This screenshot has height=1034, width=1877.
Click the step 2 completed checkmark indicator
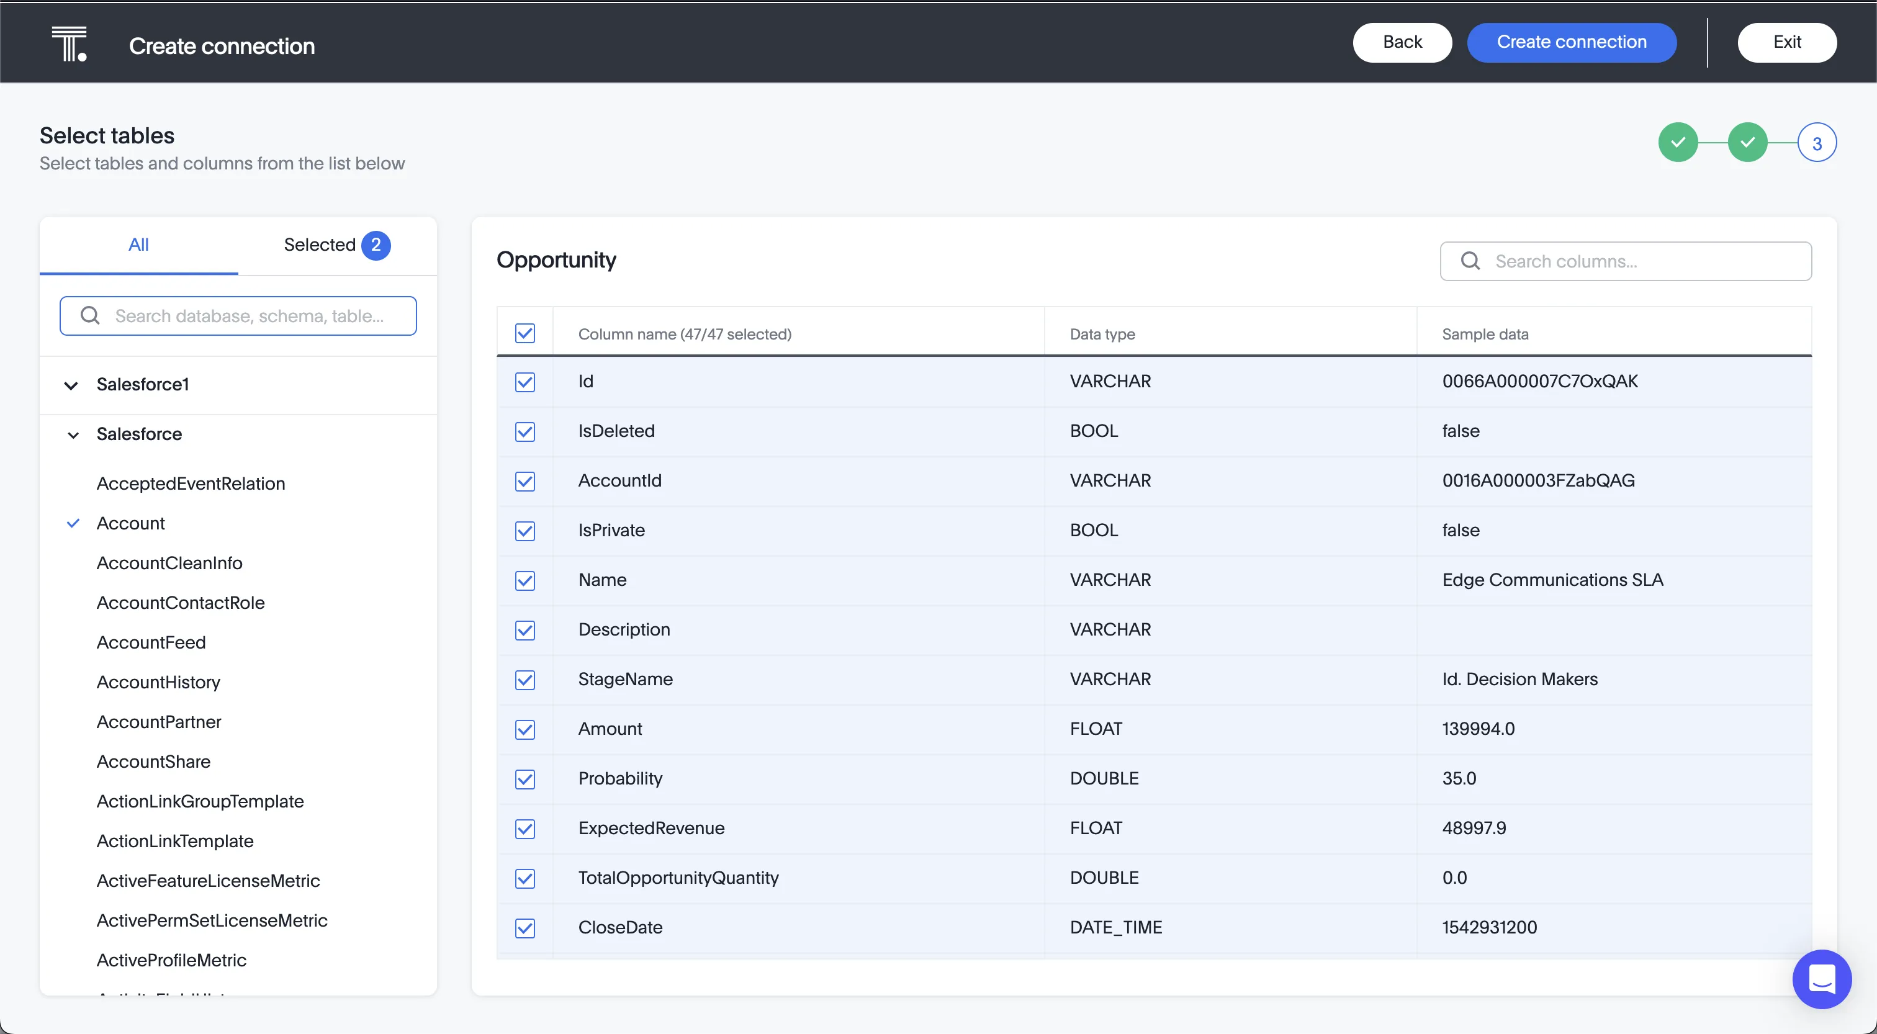click(1749, 142)
